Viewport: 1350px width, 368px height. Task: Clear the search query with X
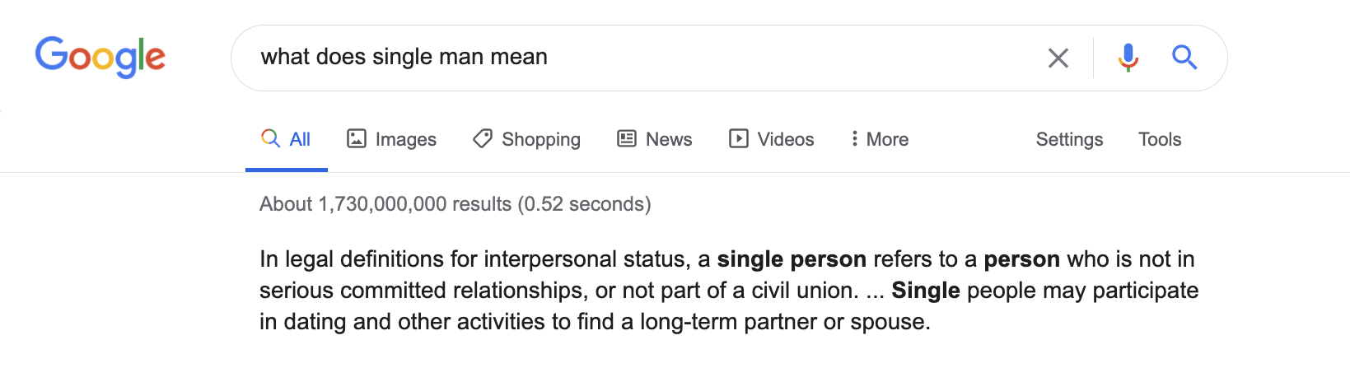pyautogui.click(x=1058, y=58)
